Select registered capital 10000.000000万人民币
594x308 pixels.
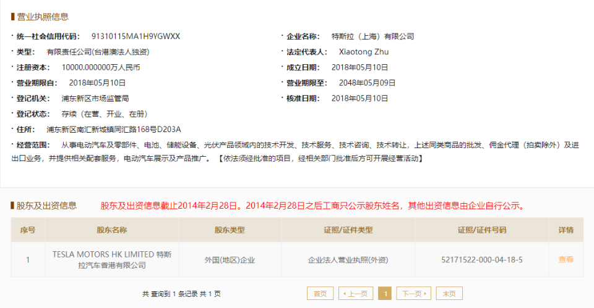click(101, 67)
